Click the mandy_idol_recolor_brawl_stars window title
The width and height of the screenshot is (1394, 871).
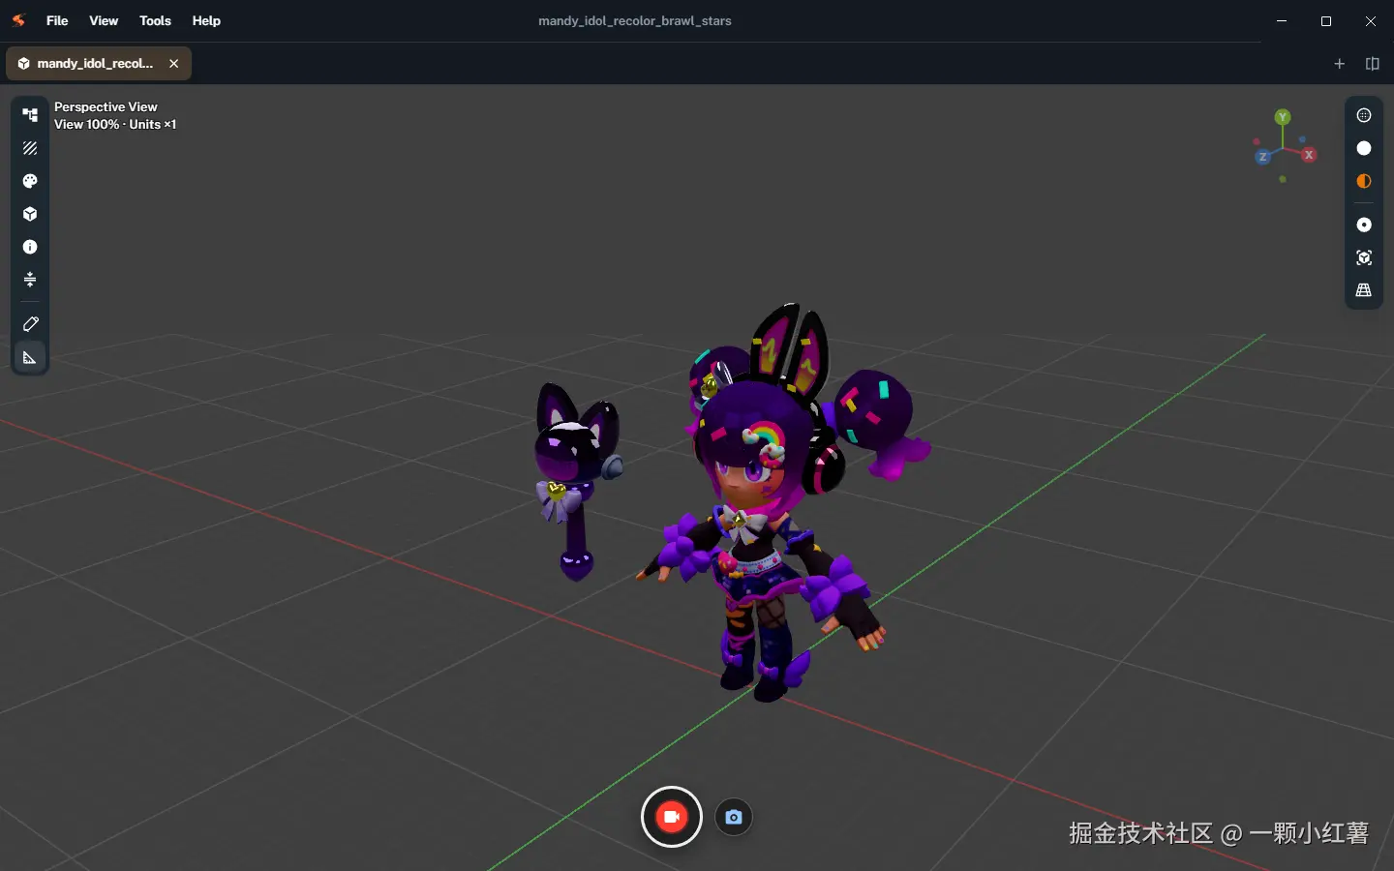pyautogui.click(x=635, y=20)
